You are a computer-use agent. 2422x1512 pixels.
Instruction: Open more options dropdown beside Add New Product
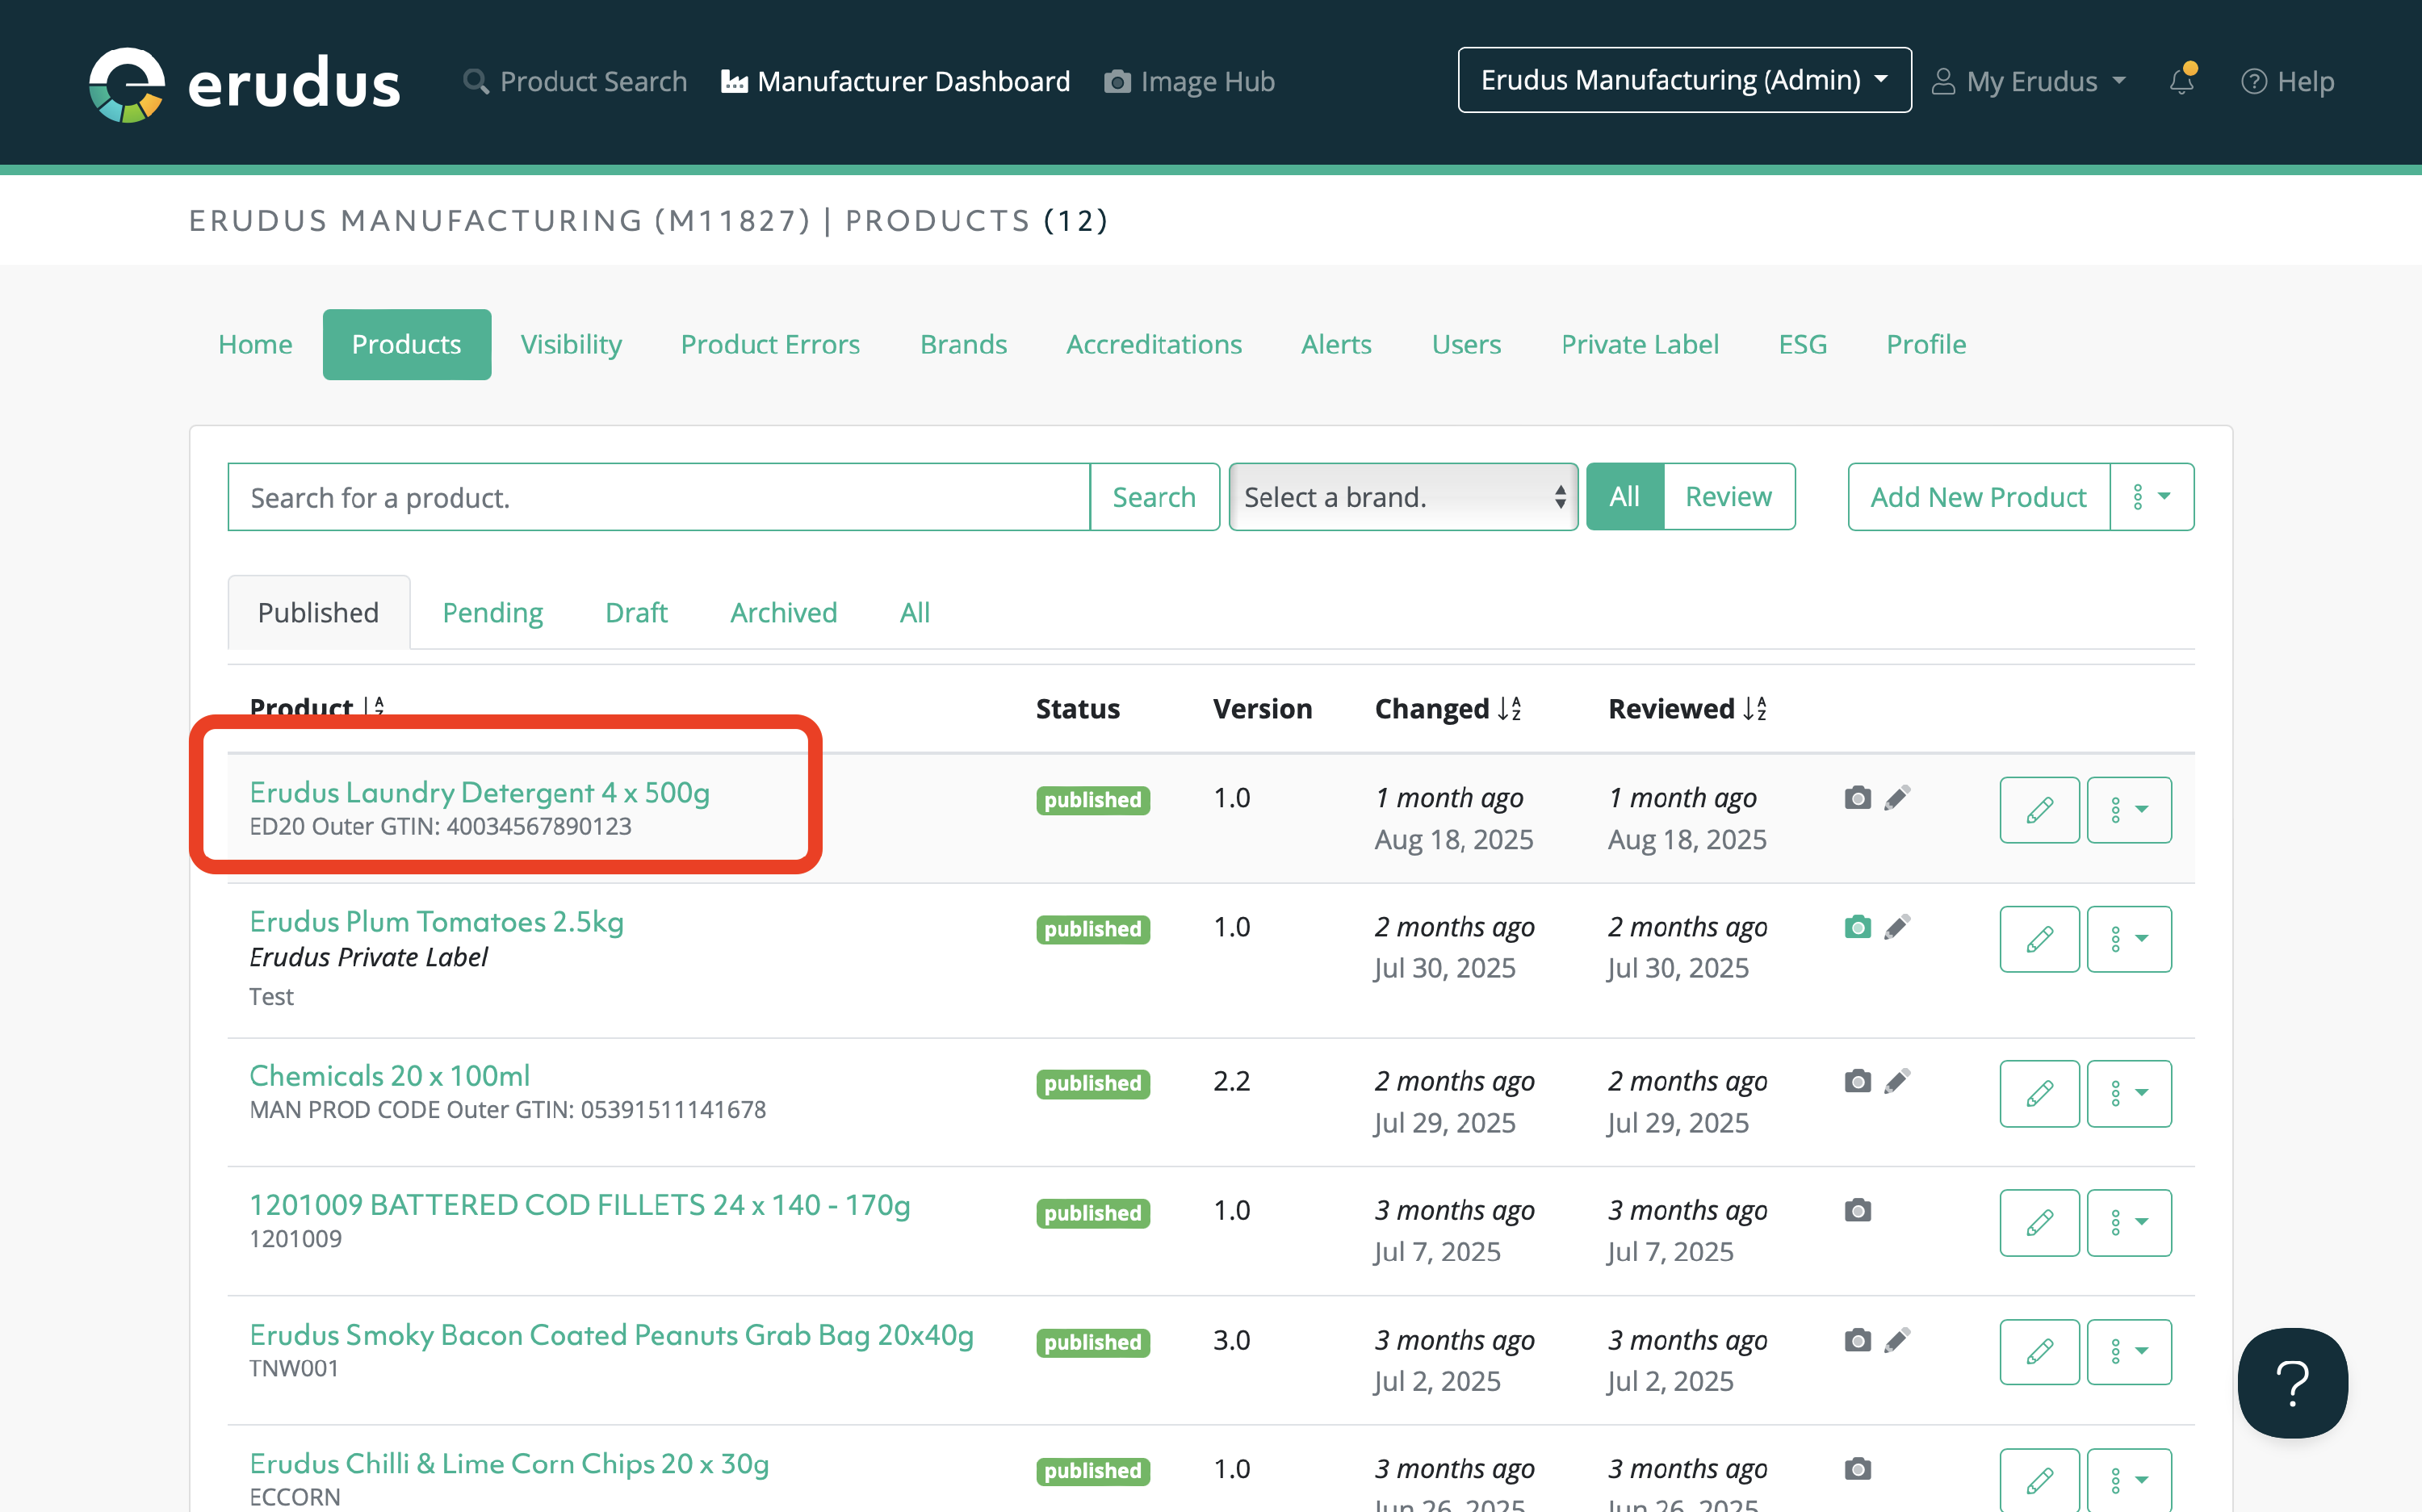click(x=2151, y=497)
